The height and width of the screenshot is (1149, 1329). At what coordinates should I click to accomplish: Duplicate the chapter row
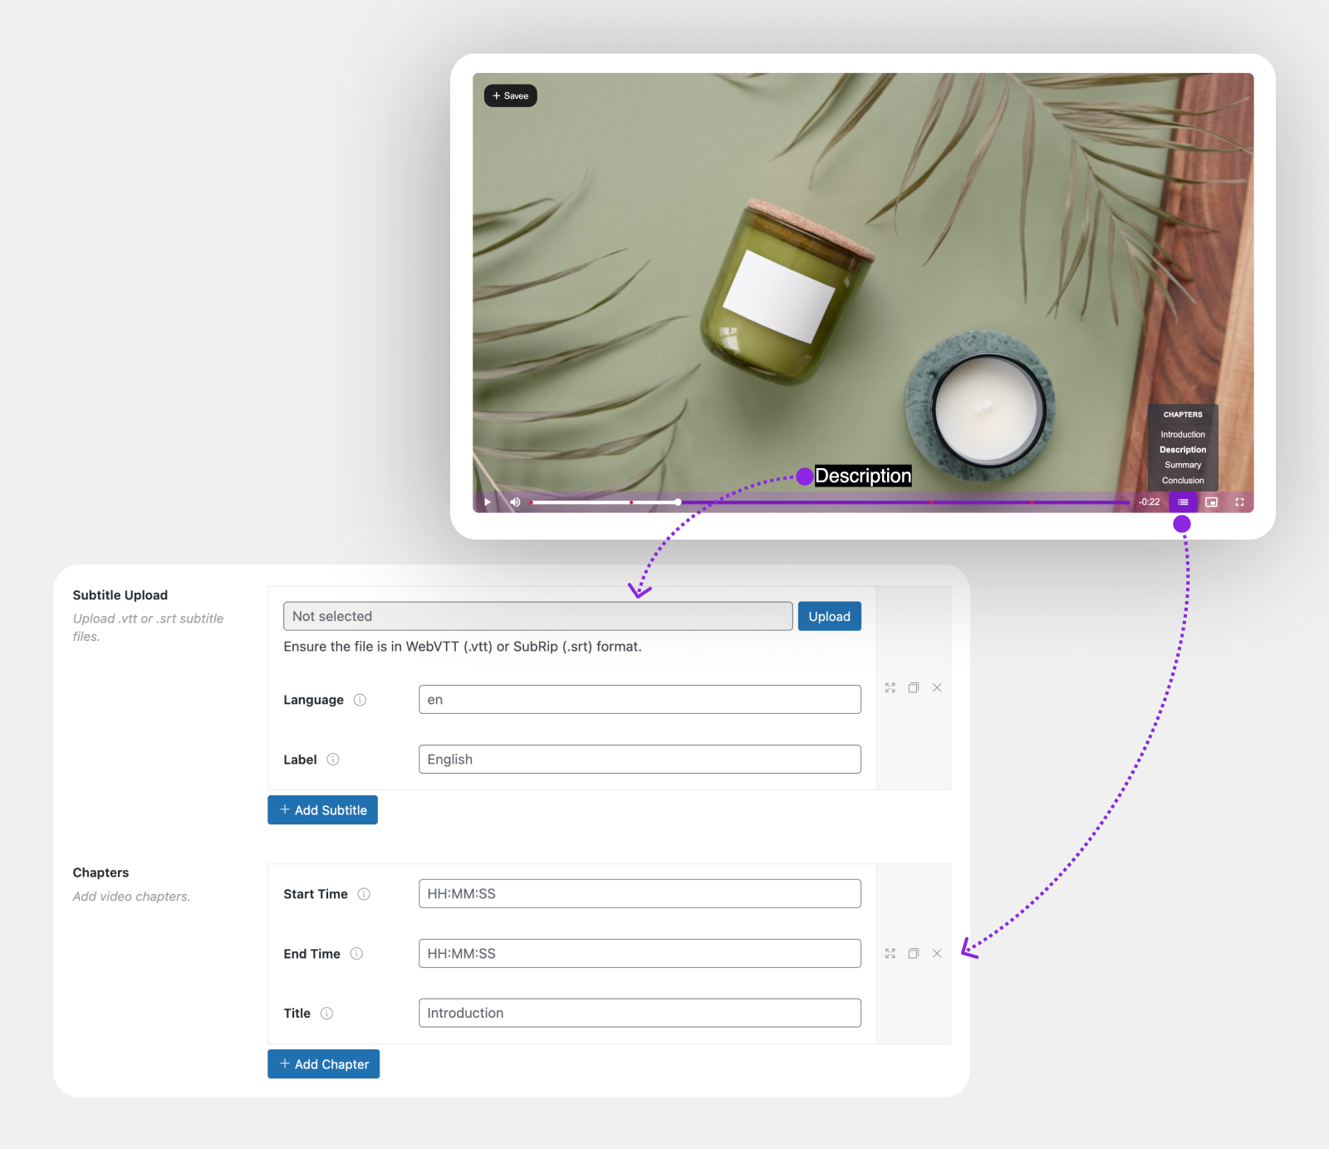[x=914, y=954]
